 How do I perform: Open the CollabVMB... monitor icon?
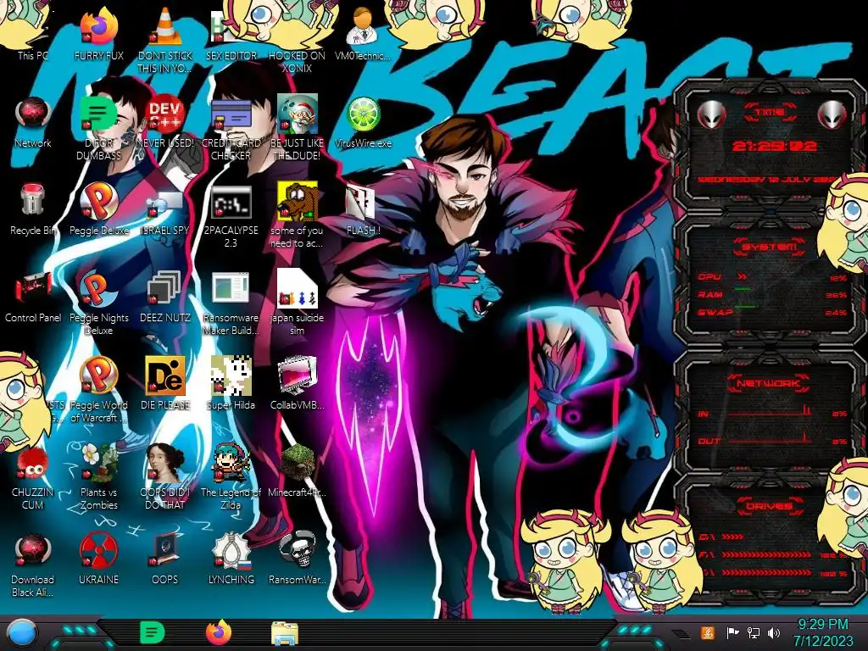(x=298, y=383)
